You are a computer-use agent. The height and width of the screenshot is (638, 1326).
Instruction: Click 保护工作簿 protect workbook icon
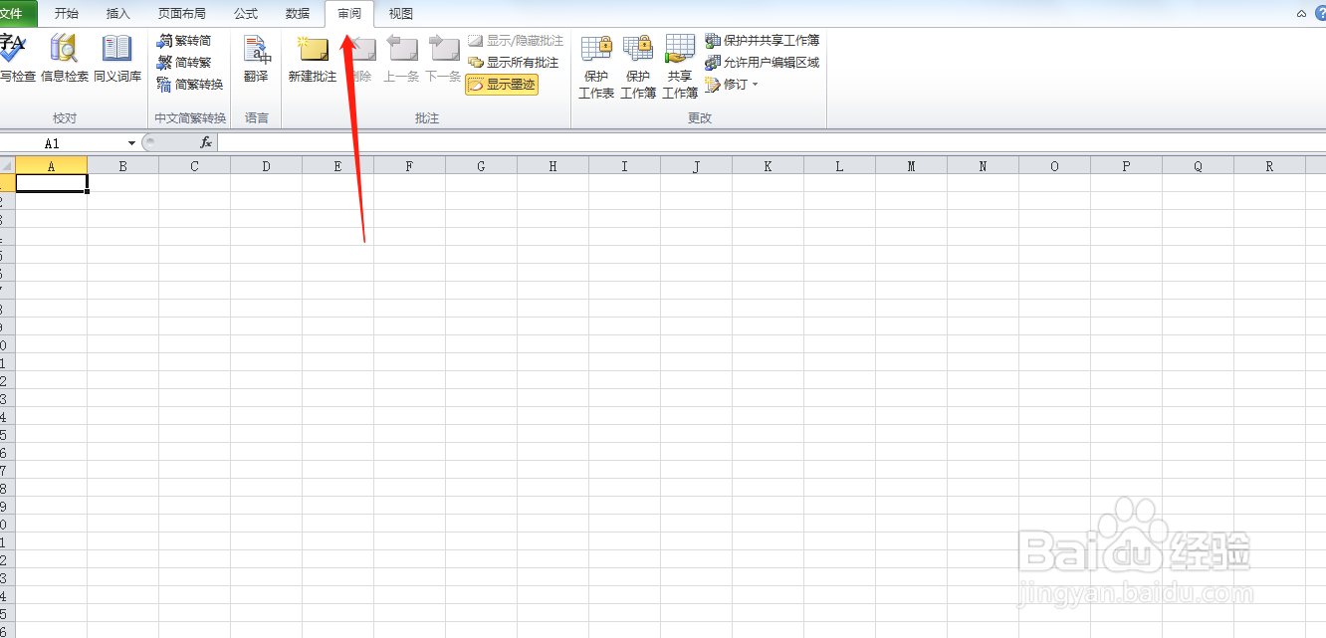click(638, 67)
